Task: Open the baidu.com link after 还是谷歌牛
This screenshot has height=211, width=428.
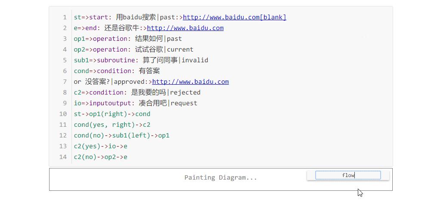Action: [185, 28]
